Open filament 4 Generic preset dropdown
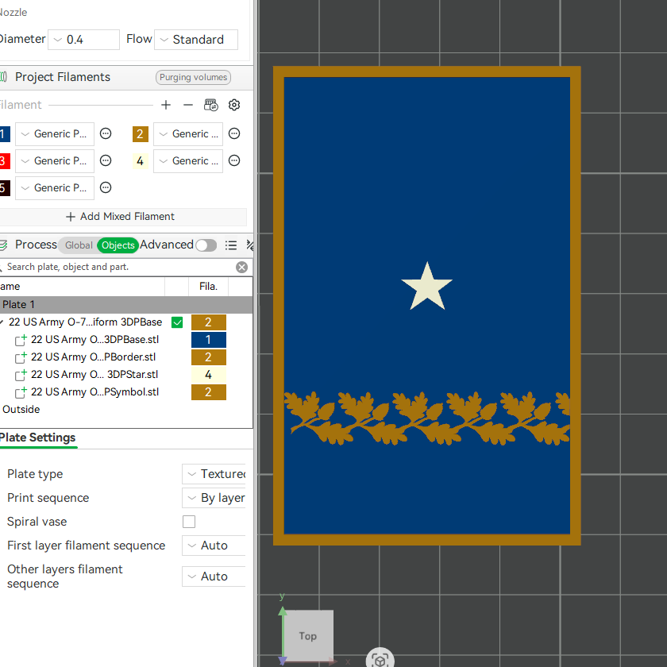Viewport: 667px width, 667px height. coord(188,160)
